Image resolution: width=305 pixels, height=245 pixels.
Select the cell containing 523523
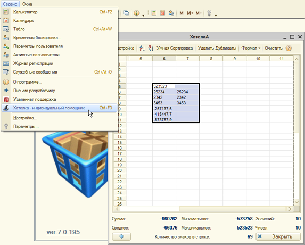[164, 86]
